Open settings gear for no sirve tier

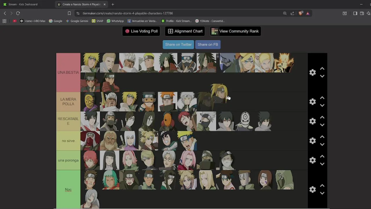312,140
